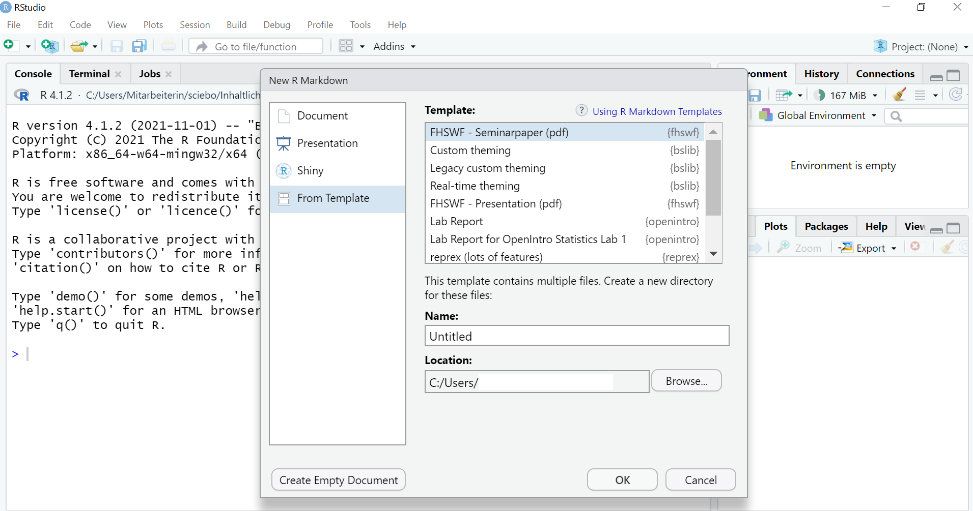Open the Tools menu
Screen dimensions: 973x511
(x=360, y=24)
